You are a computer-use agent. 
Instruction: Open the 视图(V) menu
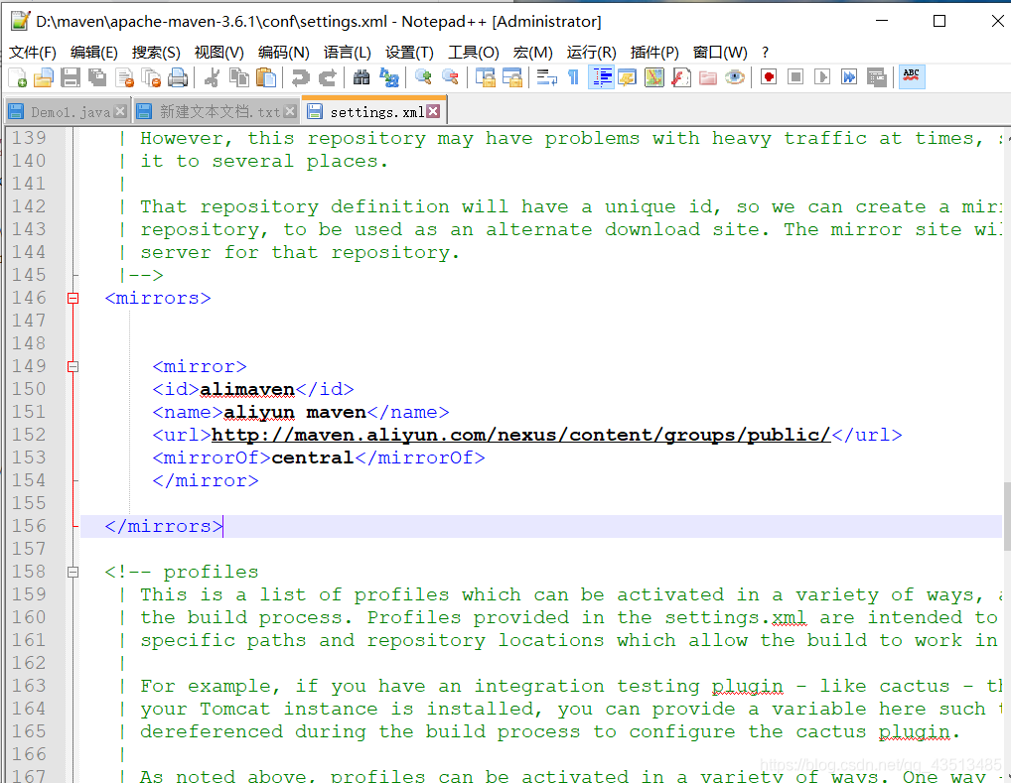[x=219, y=53]
